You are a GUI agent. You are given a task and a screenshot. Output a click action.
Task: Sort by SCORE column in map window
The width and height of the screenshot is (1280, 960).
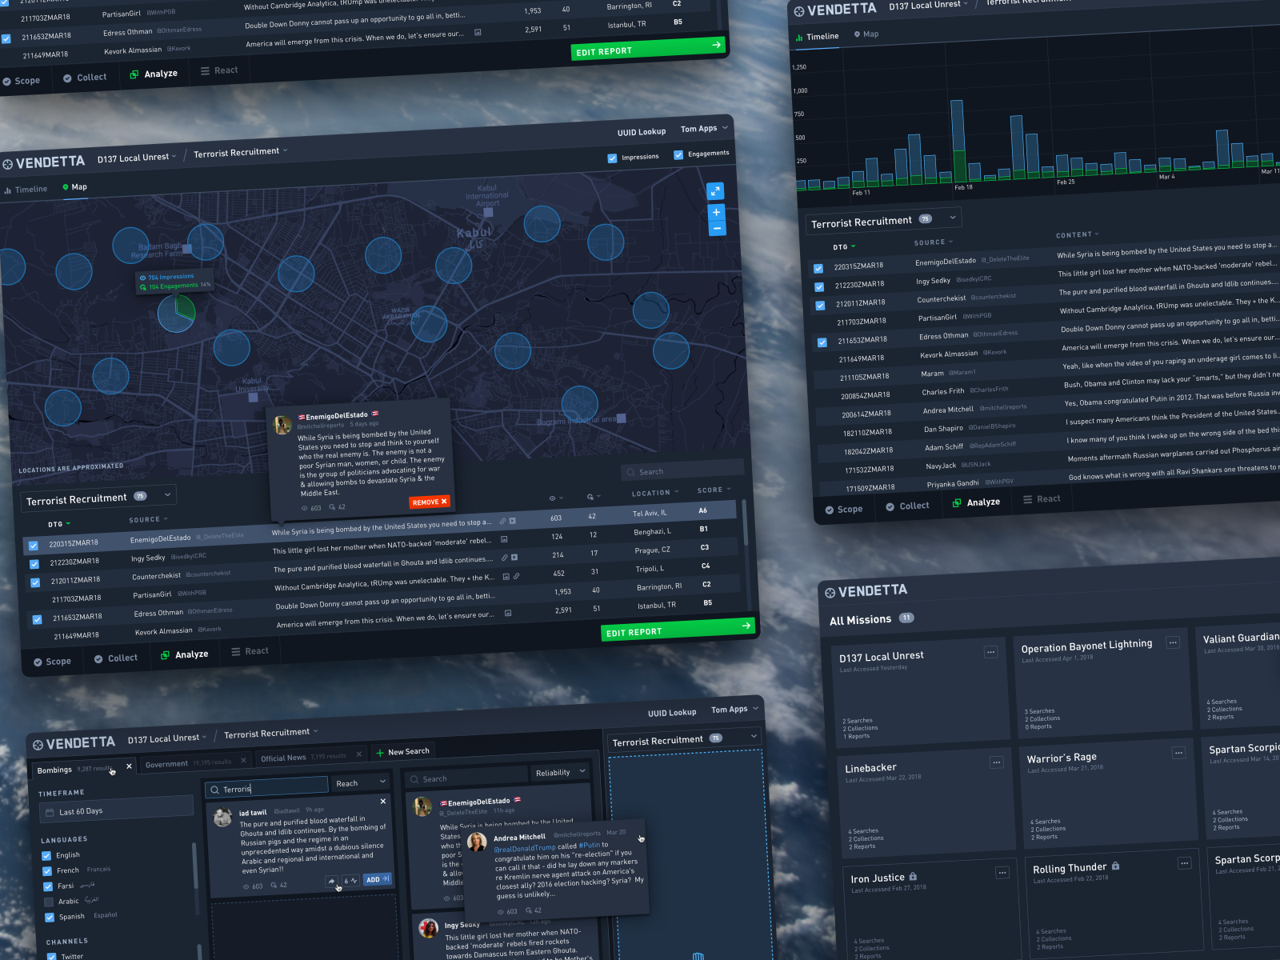click(x=714, y=490)
